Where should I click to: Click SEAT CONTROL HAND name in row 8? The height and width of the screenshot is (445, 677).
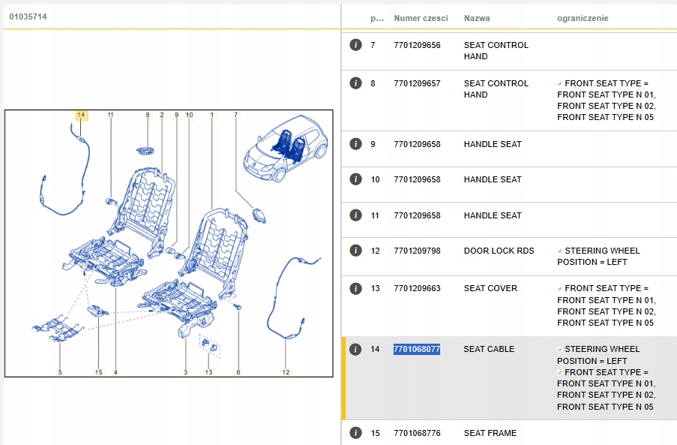coord(496,89)
